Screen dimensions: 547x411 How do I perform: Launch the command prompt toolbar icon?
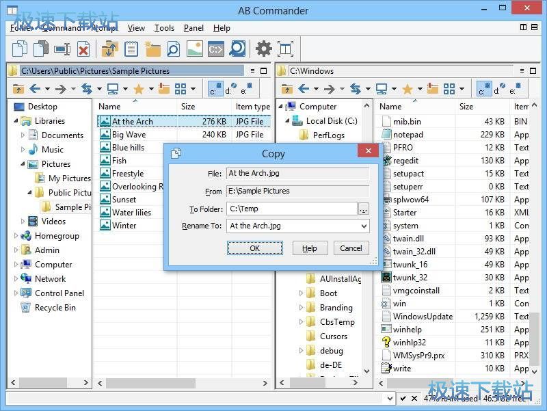click(x=216, y=49)
